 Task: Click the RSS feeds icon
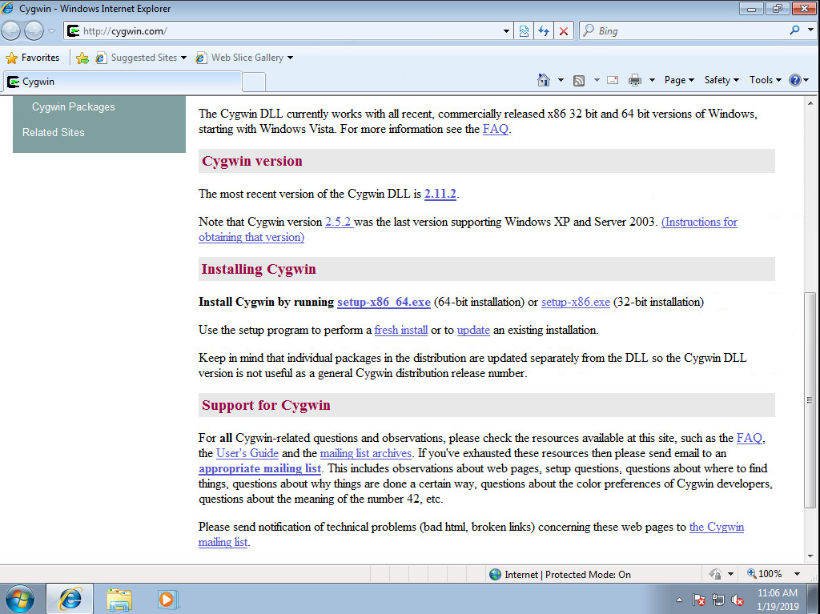pos(578,80)
